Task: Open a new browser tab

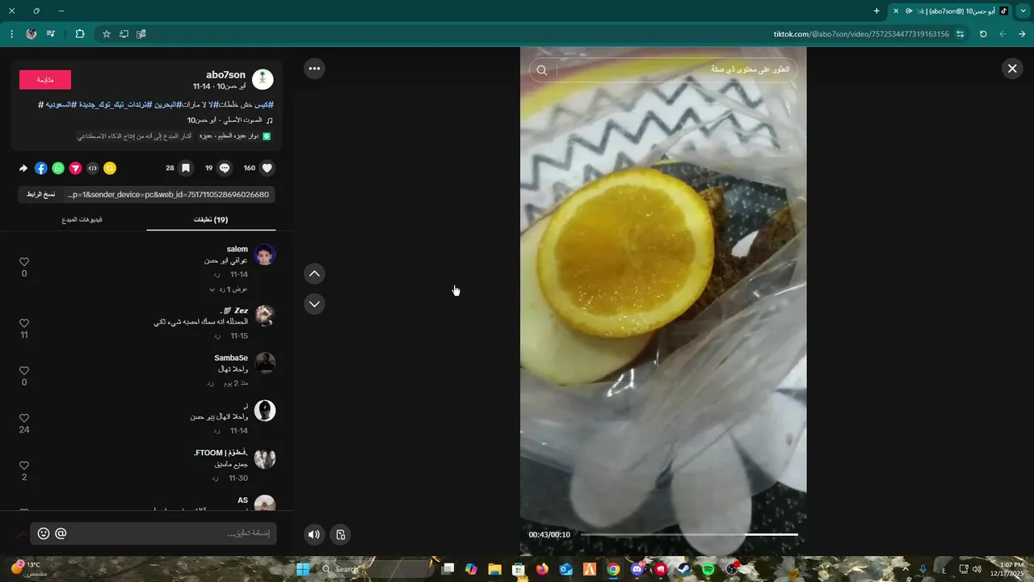Action: (876, 11)
